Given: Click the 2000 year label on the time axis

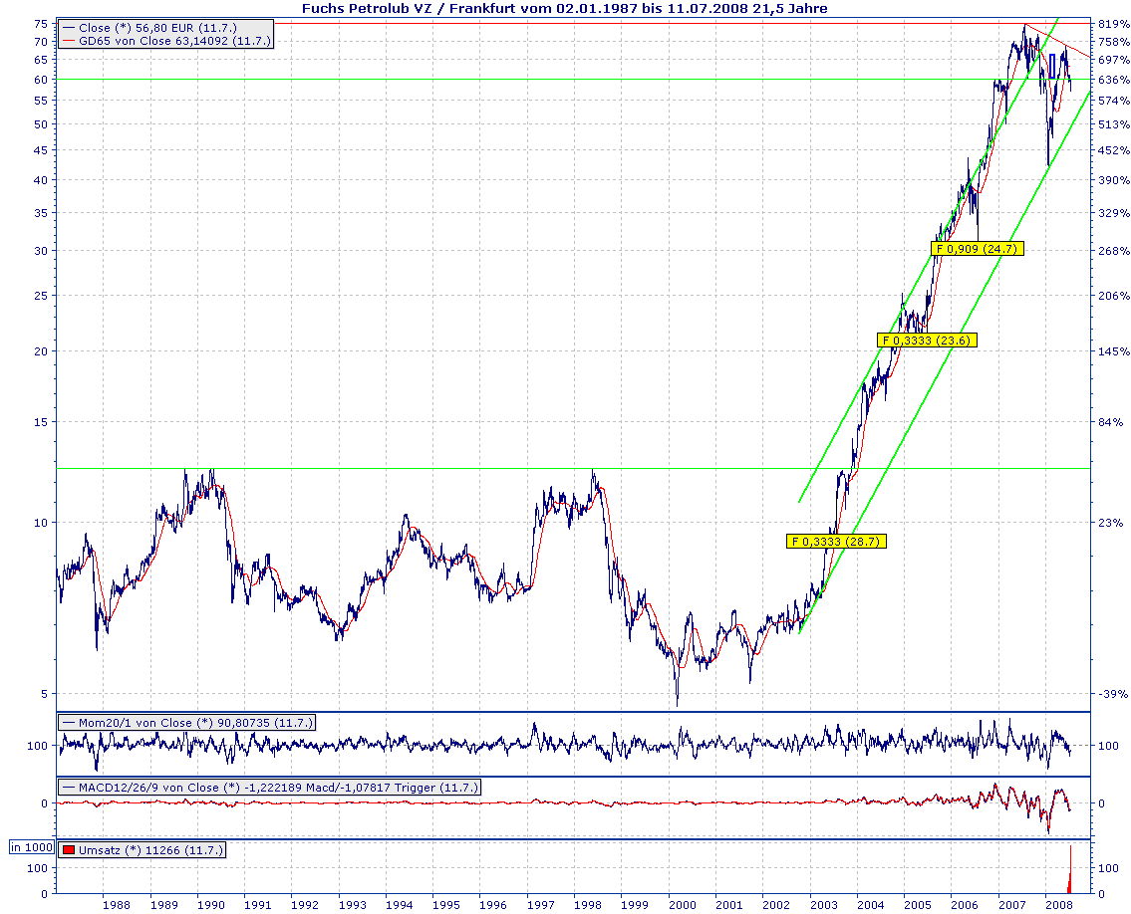Looking at the screenshot, I should 682,905.
